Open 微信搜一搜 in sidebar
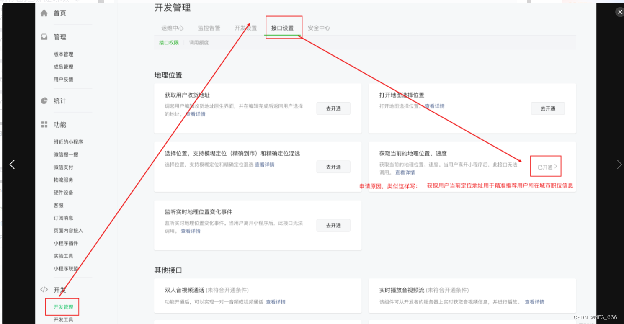 66,154
